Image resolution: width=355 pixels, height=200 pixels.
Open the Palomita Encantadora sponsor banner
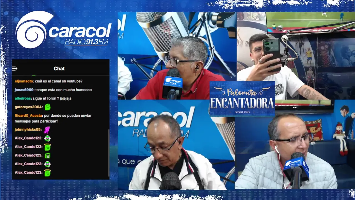tap(242, 99)
